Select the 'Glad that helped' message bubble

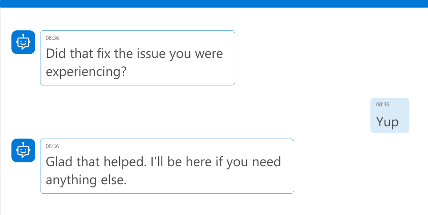pyautogui.click(x=167, y=166)
